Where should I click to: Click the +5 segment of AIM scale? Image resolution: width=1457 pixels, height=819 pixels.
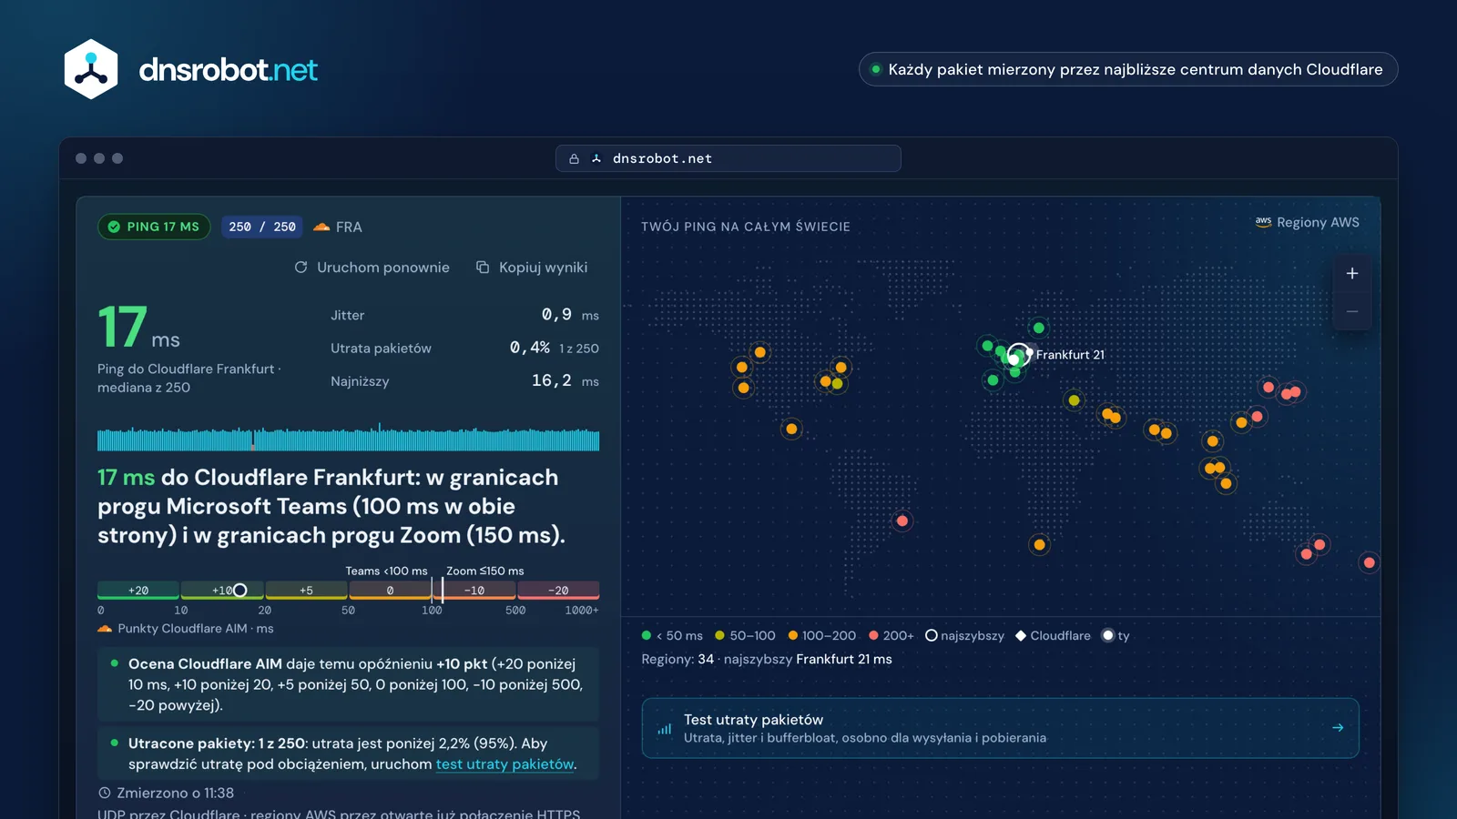[x=306, y=591]
